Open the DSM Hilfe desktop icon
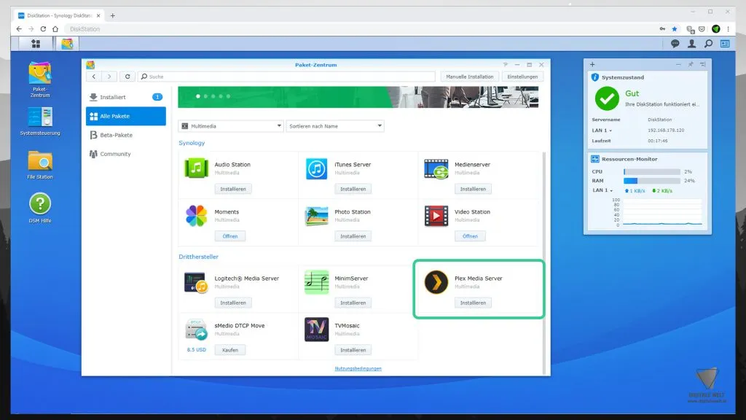Viewport: 746px width, 420px height. [40, 208]
